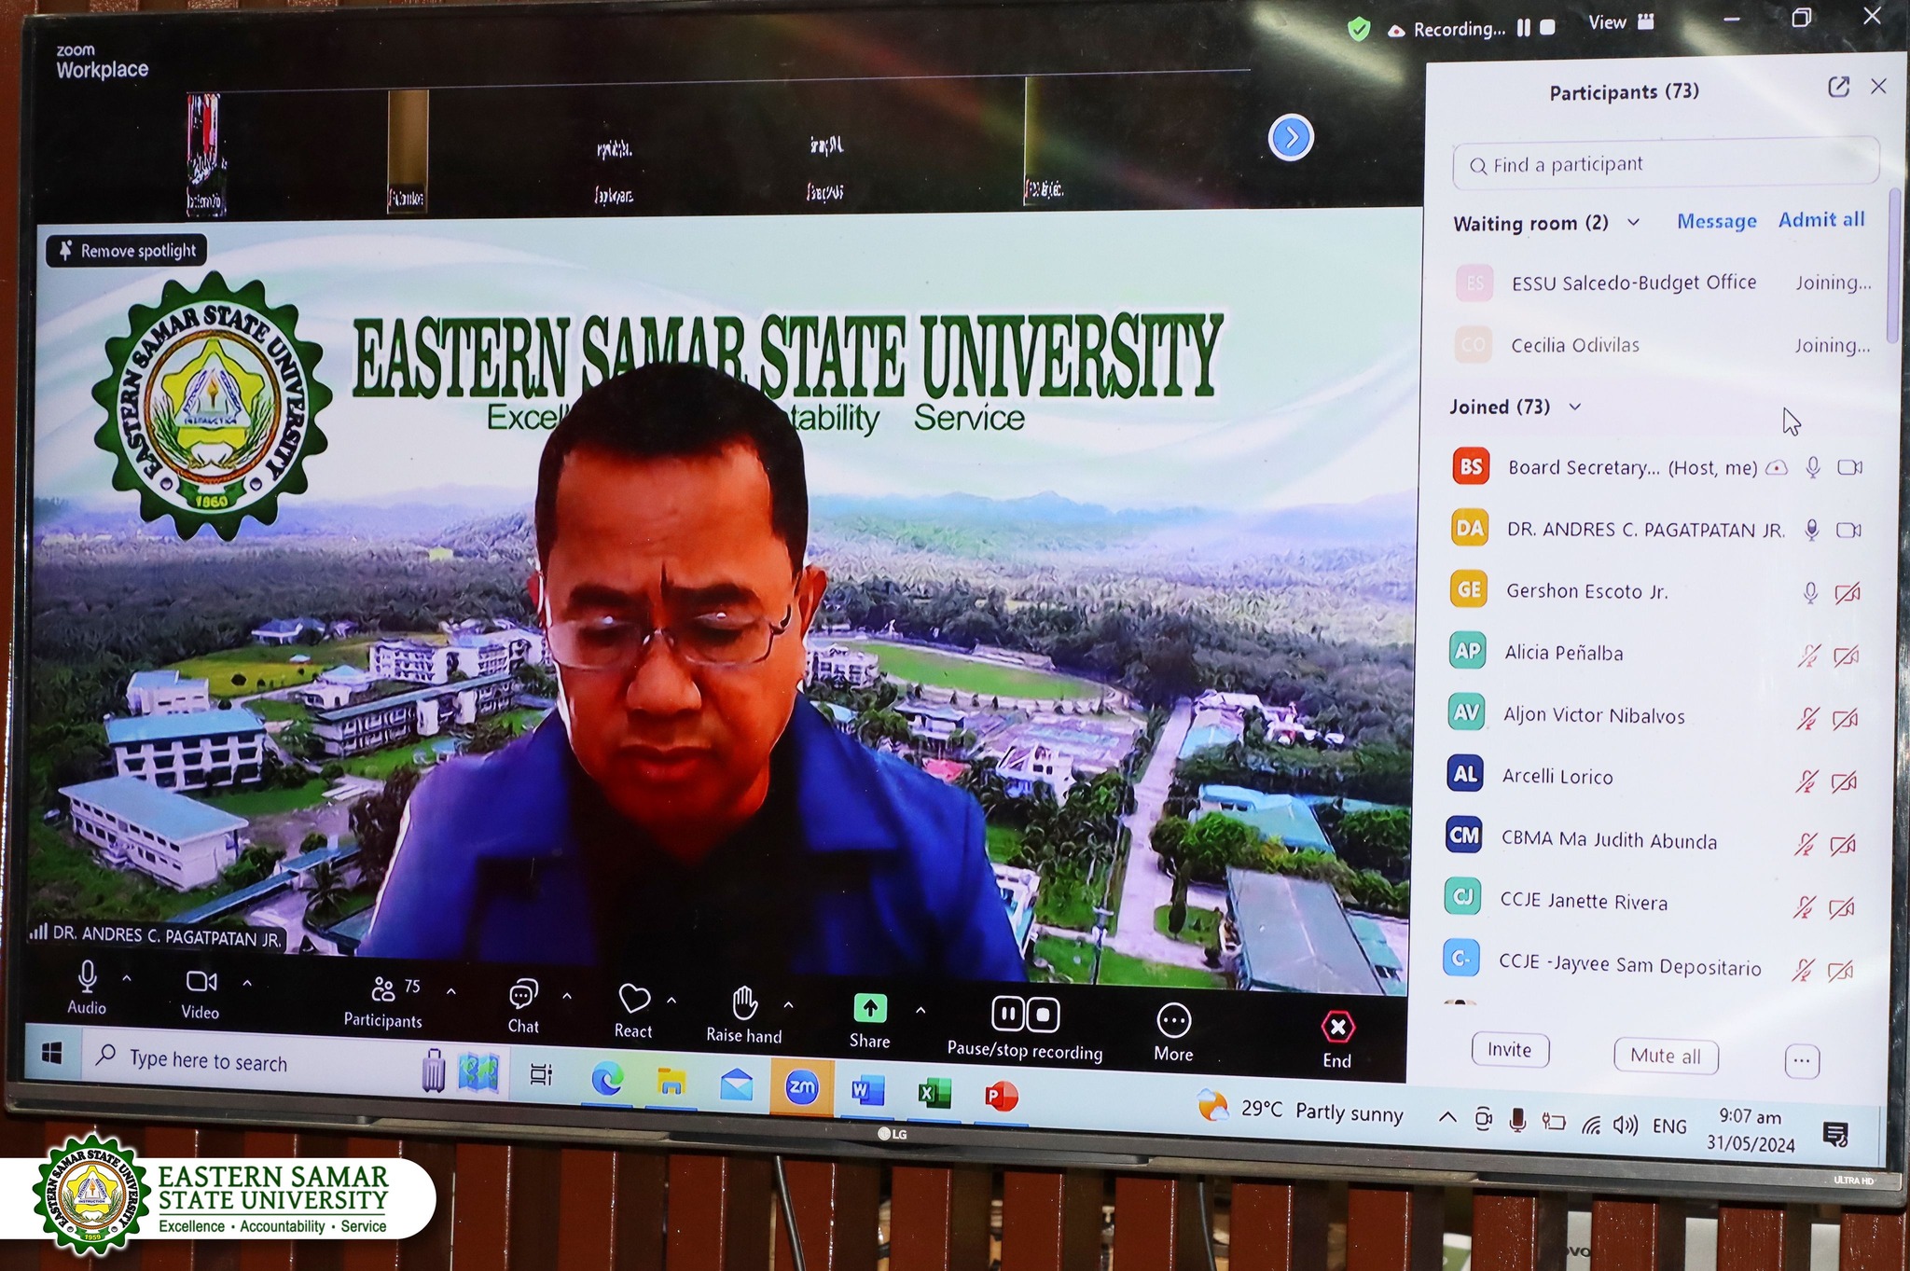Toggle Board Secretary's microphone icon
The width and height of the screenshot is (1910, 1271).
tap(1813, 467)
